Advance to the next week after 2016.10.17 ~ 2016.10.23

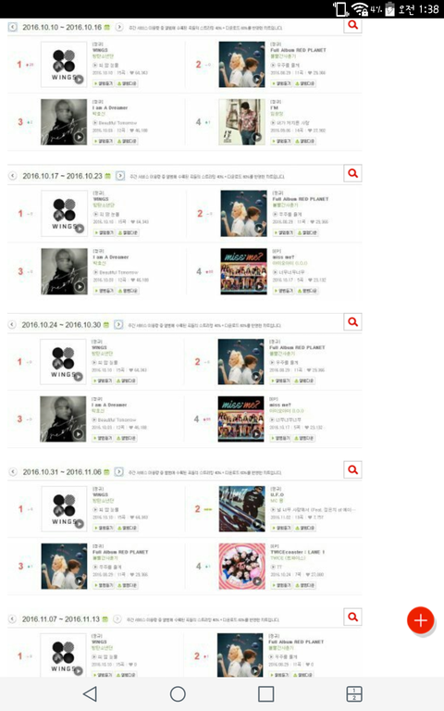pyautogui.click(x=120, y=176)
